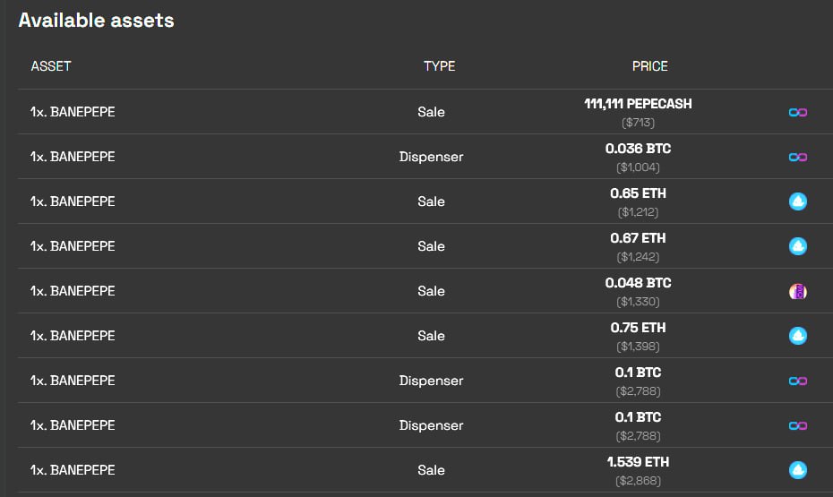The image size is (833, 497).
Task: Click OpenSea icon beside the 0.67 ETH listing
Action: (797, 246)
